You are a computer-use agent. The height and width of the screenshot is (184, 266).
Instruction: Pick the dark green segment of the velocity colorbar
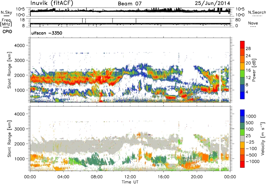pos(242,126)
